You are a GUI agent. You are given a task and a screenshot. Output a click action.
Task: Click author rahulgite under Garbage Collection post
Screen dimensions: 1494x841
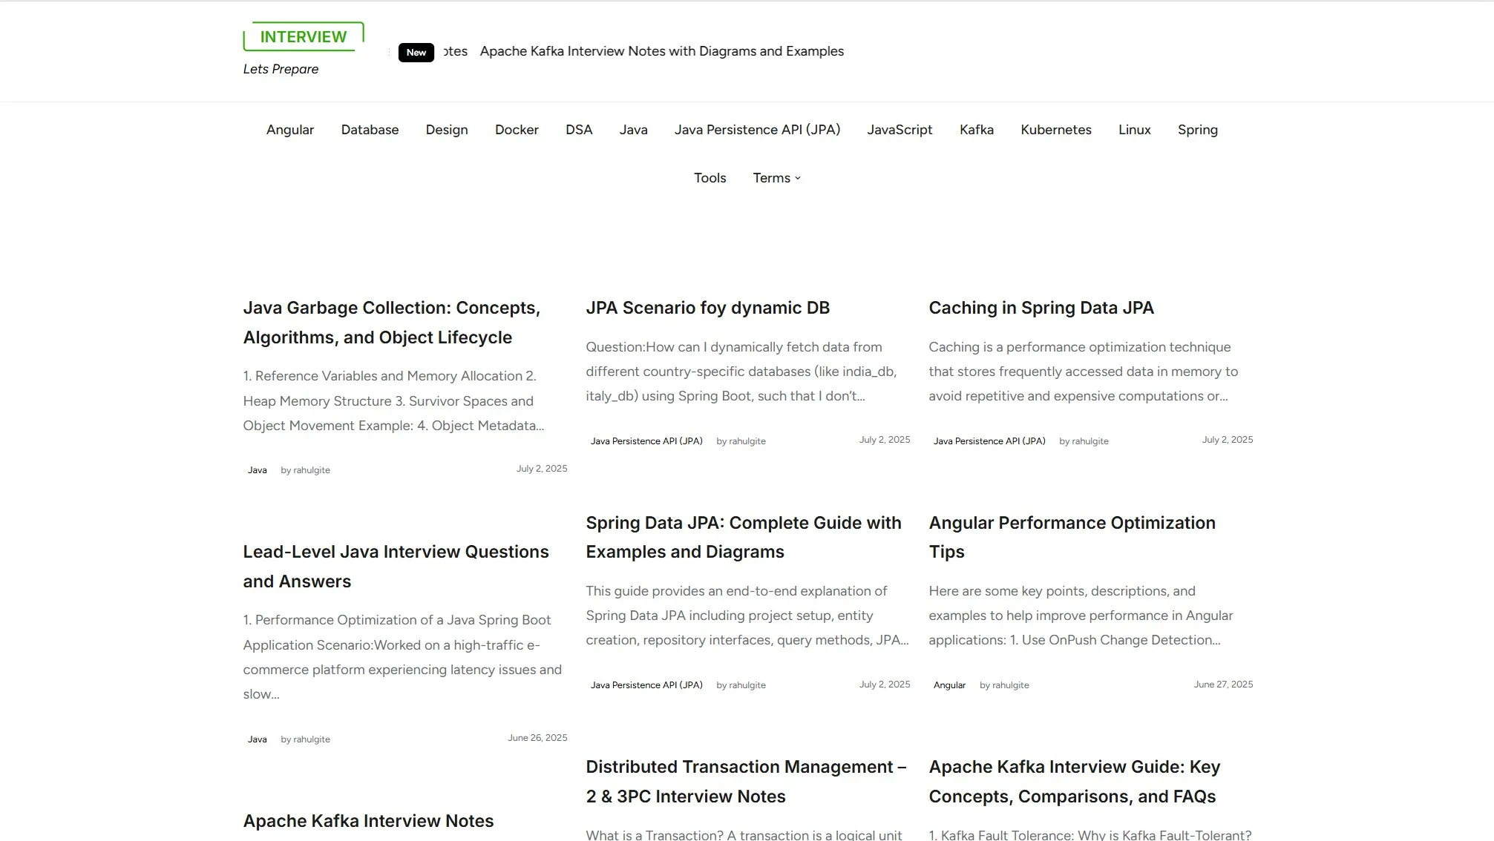[x=312, y=470]
